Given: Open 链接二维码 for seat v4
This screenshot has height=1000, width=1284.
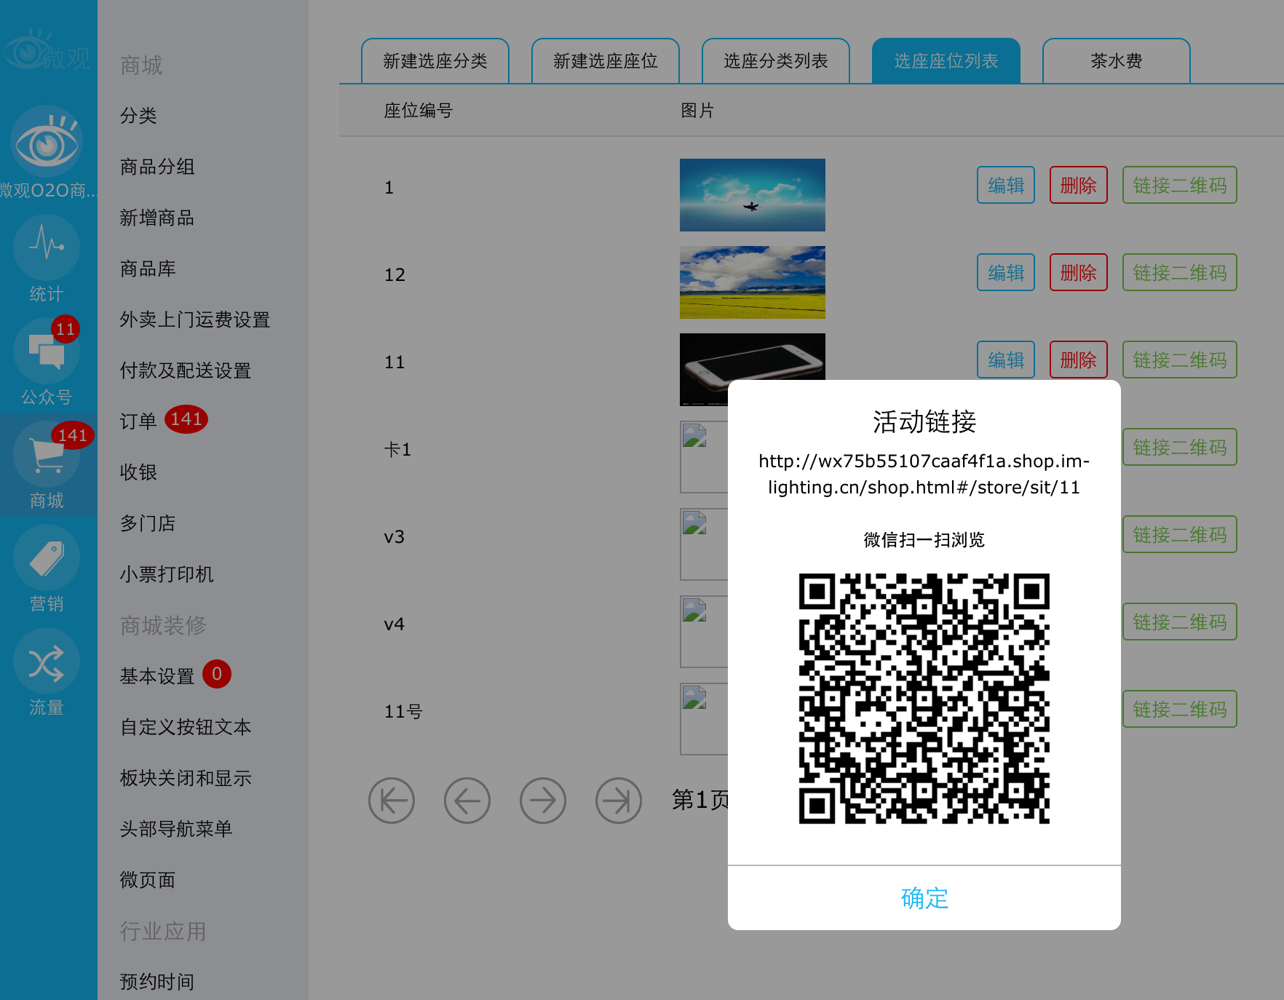Looking at the screenshot, I should point(1180,622).
